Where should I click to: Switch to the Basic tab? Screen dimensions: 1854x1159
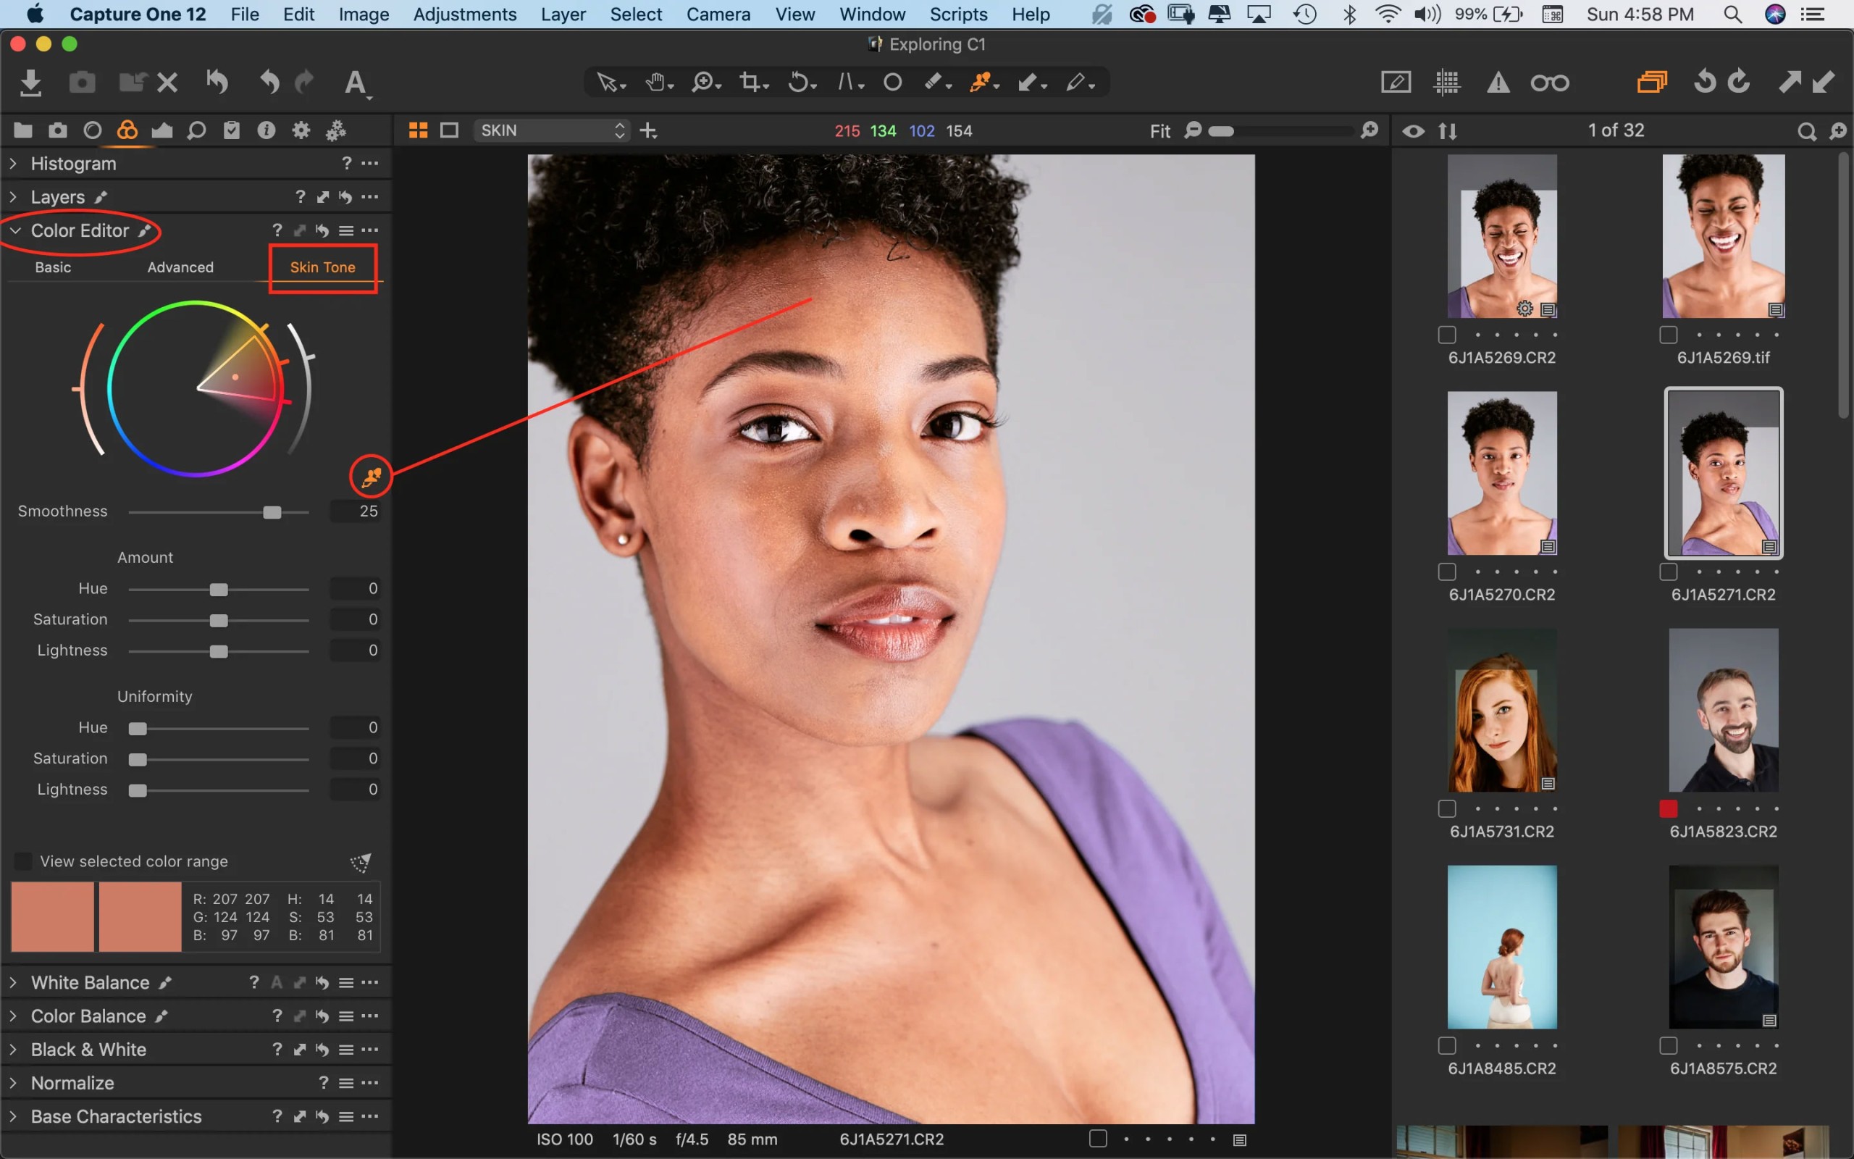click(x=53, y=267)
